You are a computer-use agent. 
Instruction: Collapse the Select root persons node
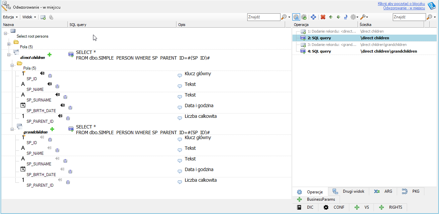(5, 33)
